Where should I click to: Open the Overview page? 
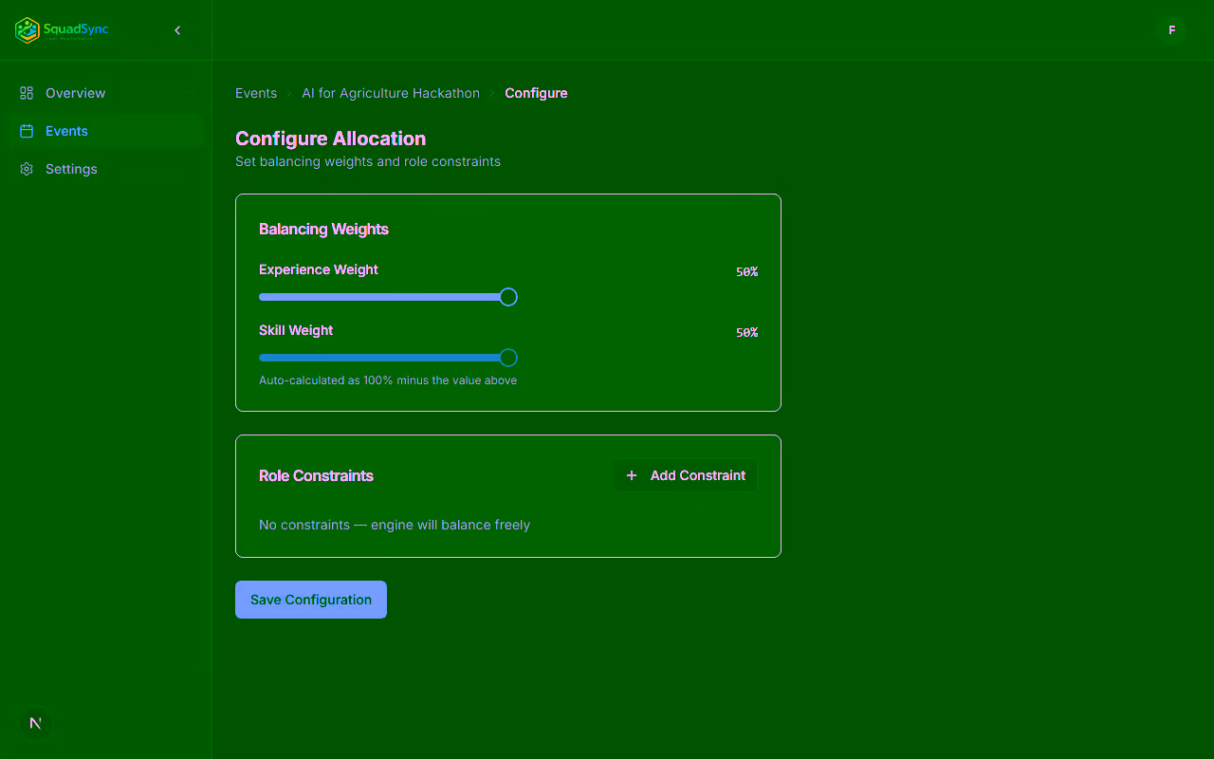[104, 93]
